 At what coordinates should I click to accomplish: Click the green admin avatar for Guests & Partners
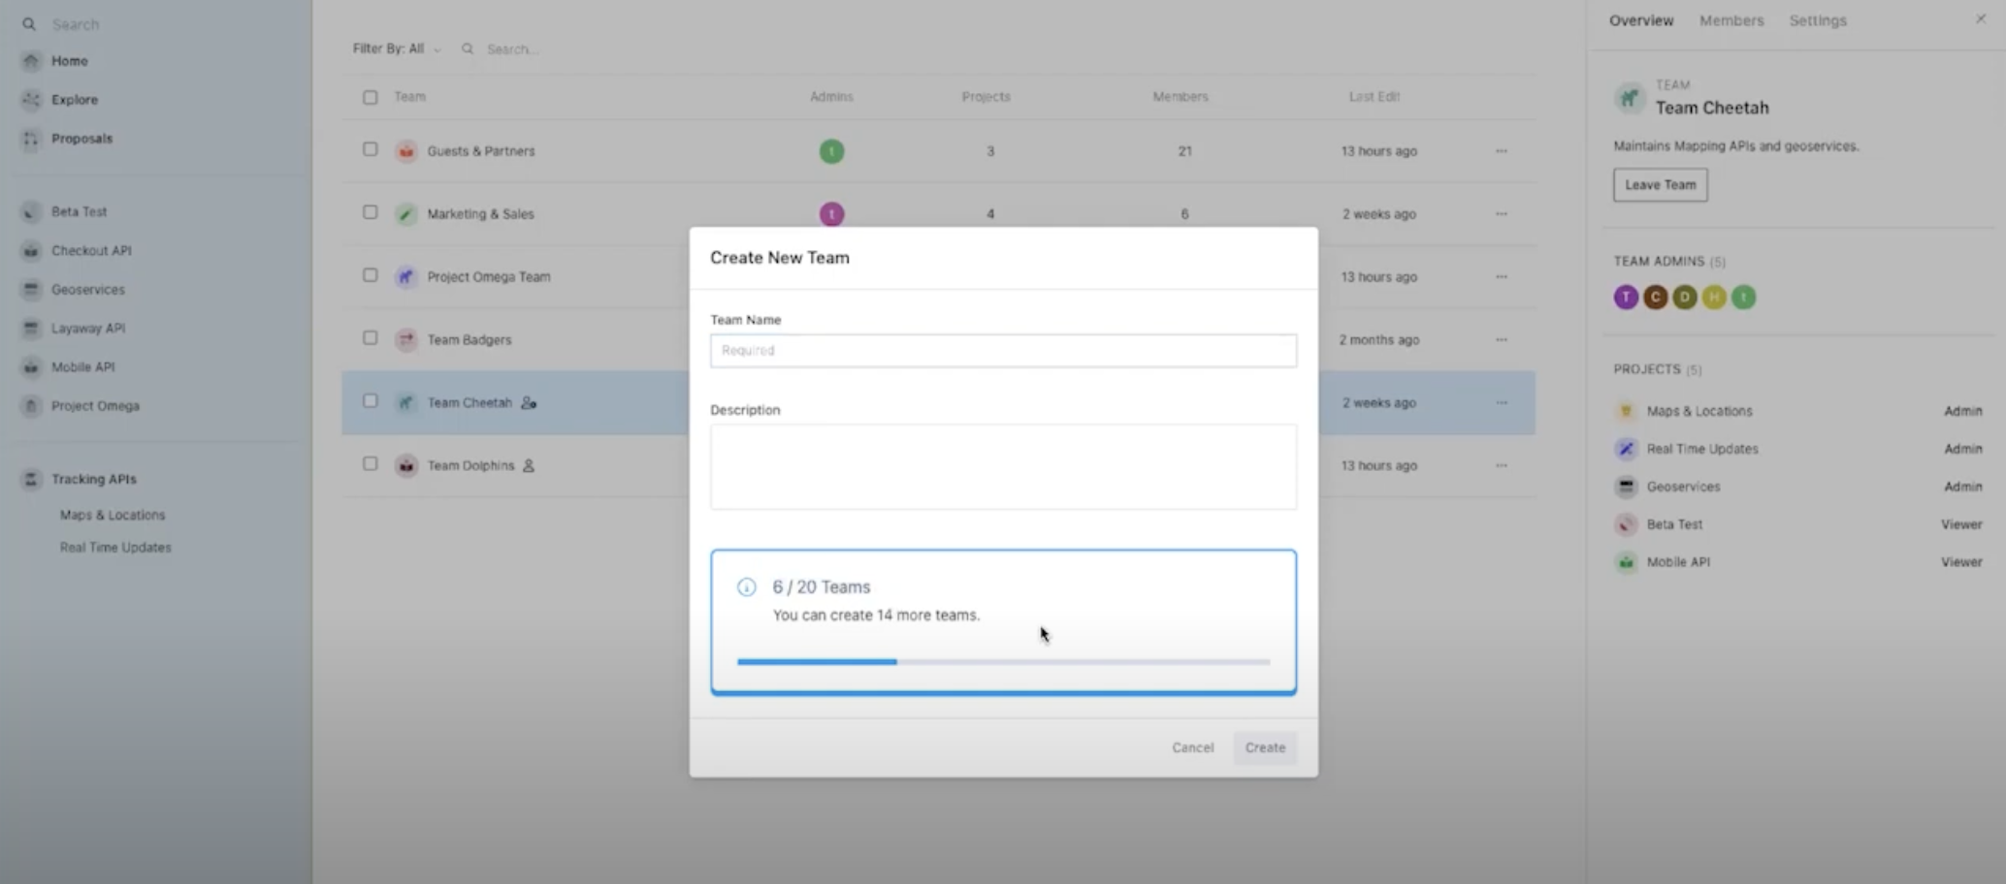coord(831,151)
